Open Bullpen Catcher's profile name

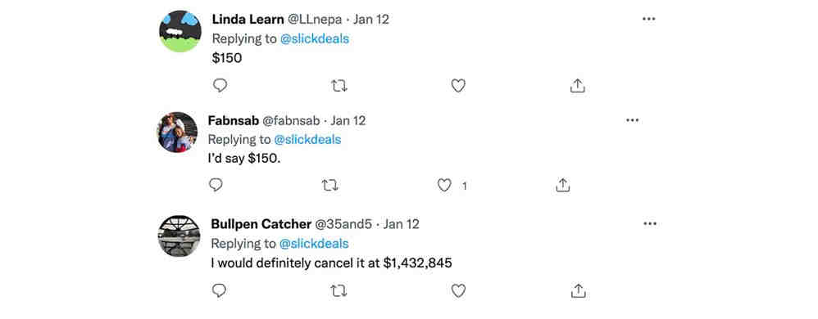(x=261, y=224)
